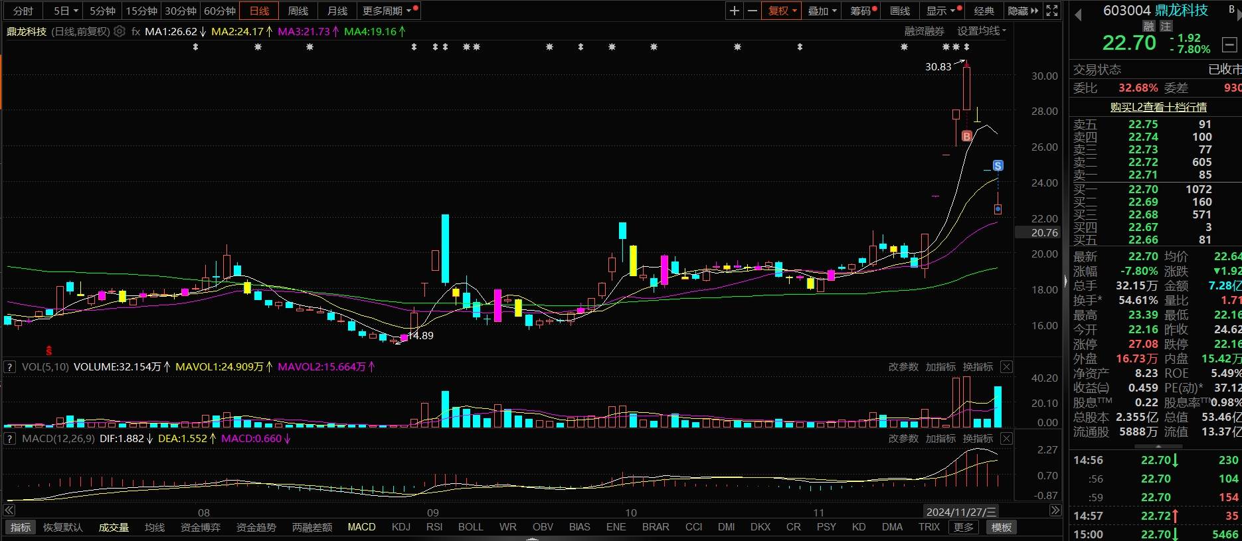Screen dimensions: 1242x541
Task: Switch to 5分钟 period tab
Action: pos(103,11)
